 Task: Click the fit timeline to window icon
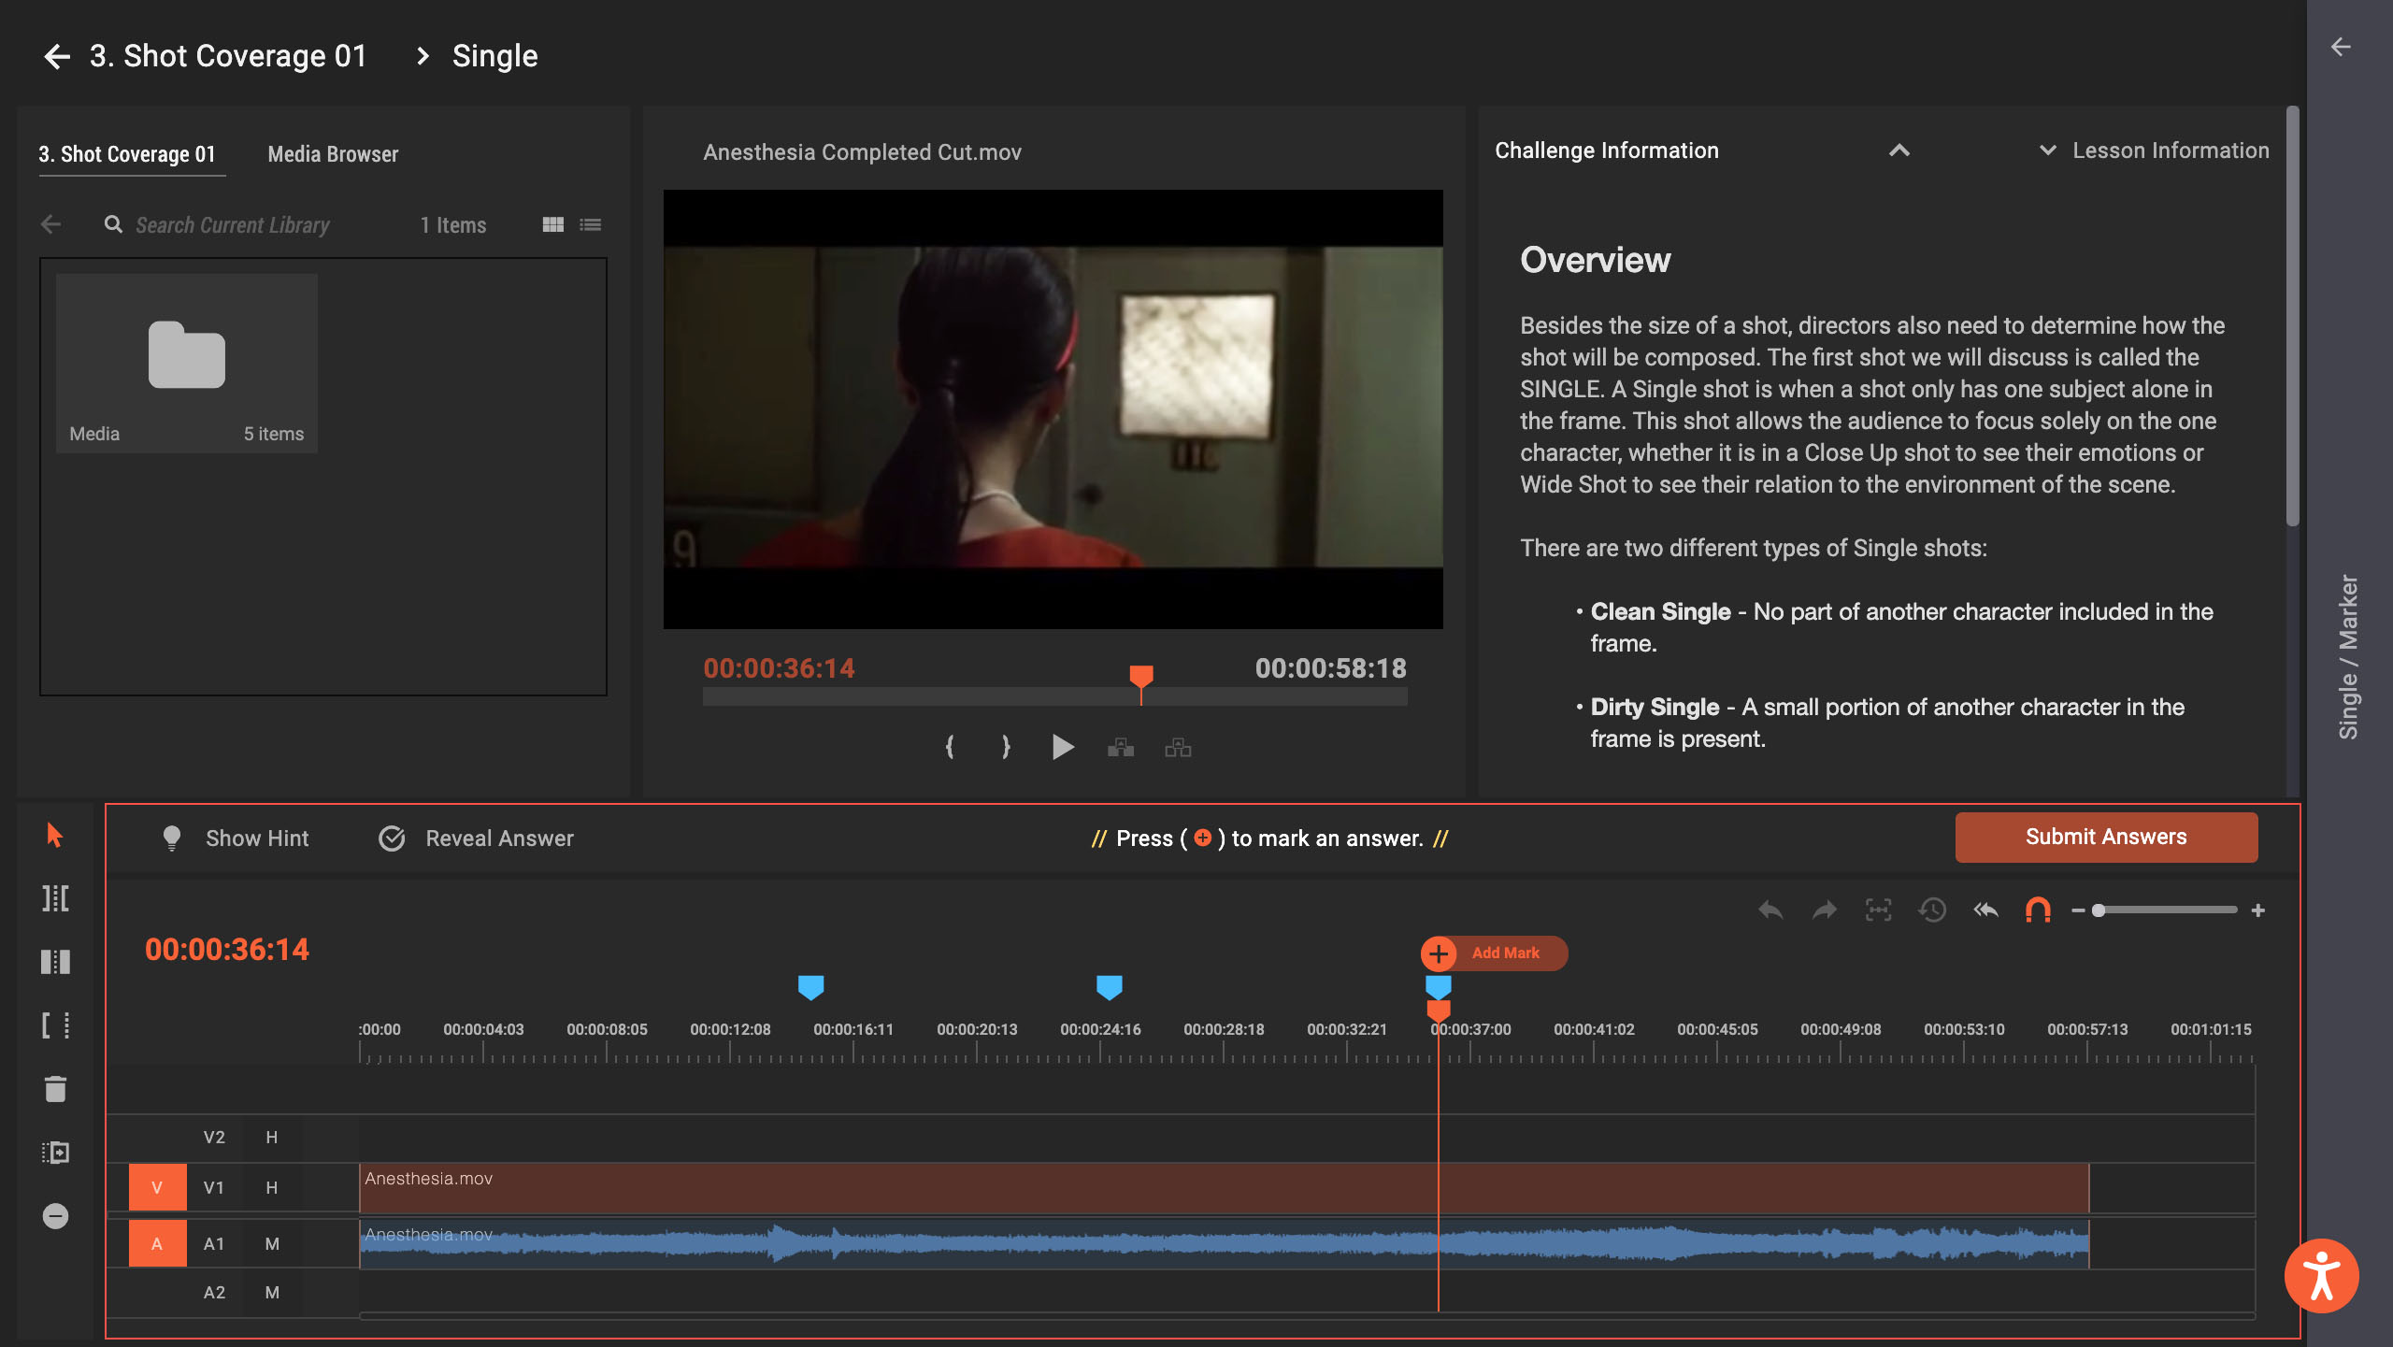[1878, 909]
